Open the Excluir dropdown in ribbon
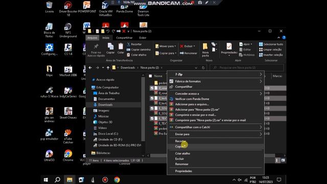The width and height of the screenshot is (327, 184). (188, 46)
